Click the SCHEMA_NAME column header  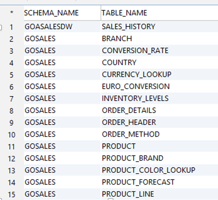(x=62, y=13)
